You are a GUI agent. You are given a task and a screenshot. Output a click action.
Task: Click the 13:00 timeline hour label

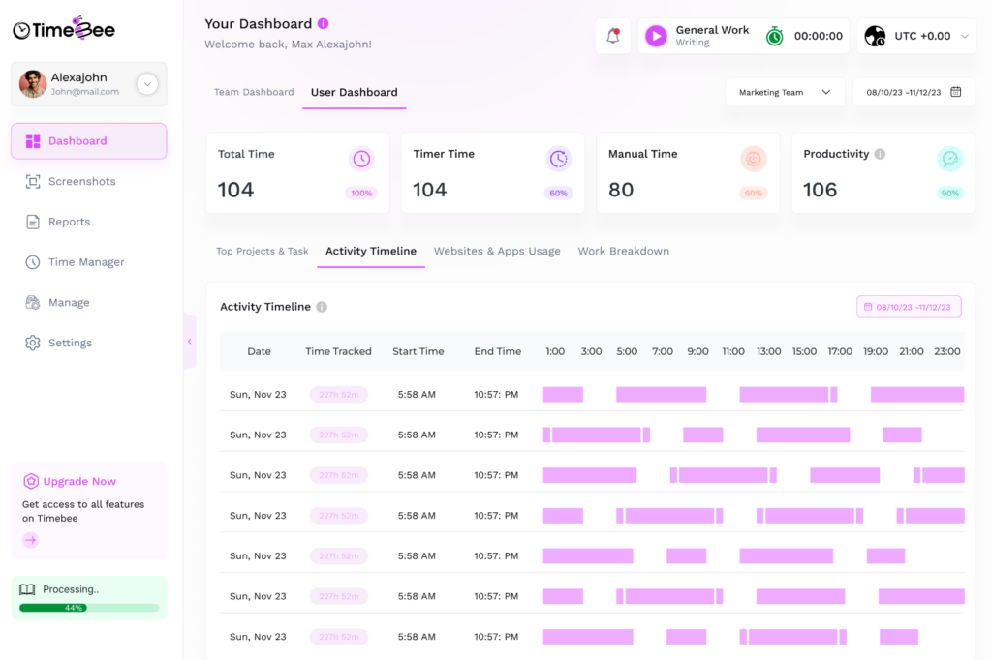click(768, 351)
